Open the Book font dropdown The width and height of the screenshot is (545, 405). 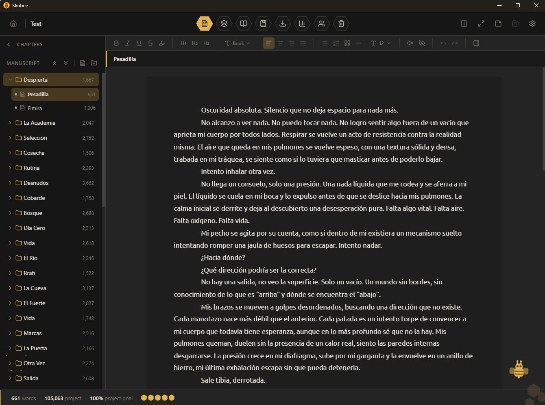[x=237, y=43]
